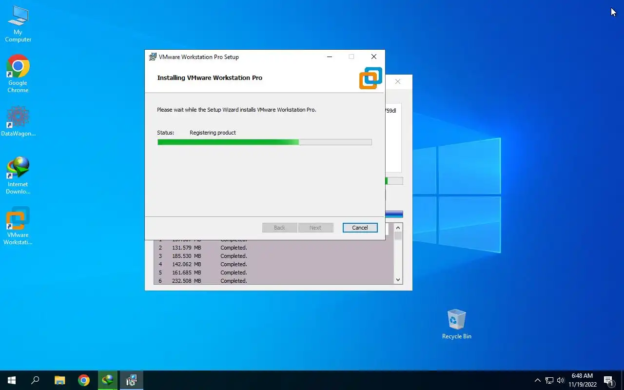Click the disabled Back button

279,228
